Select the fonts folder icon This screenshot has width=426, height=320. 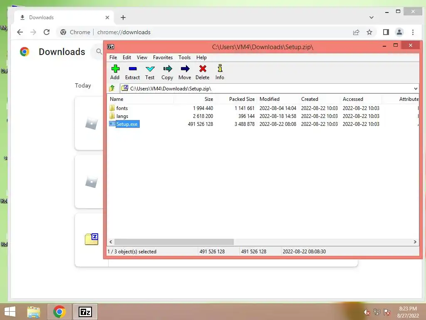(112, 108)
